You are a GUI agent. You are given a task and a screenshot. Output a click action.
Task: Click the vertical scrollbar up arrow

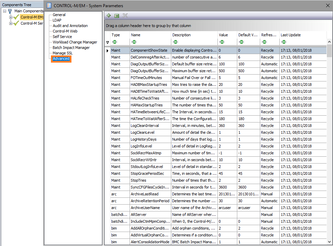tap(329, 42)
